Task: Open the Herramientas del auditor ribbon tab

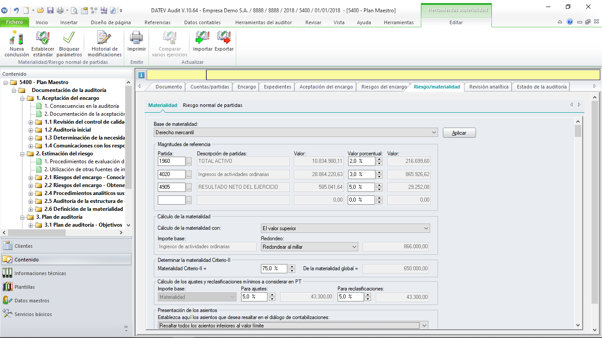Action: [264, 22]
